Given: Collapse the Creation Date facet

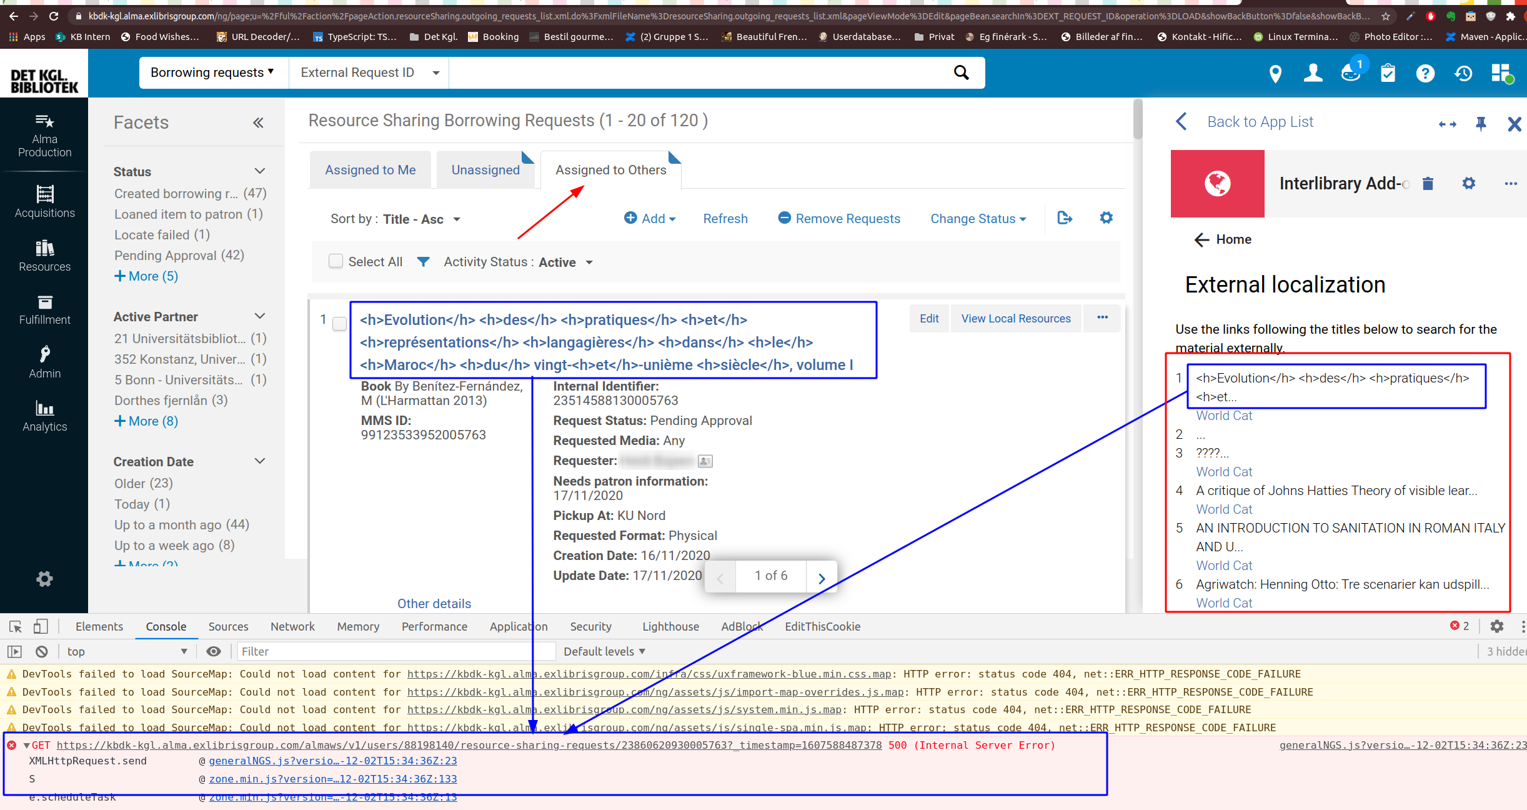Looking at the screenshot, I should (260, 461).
